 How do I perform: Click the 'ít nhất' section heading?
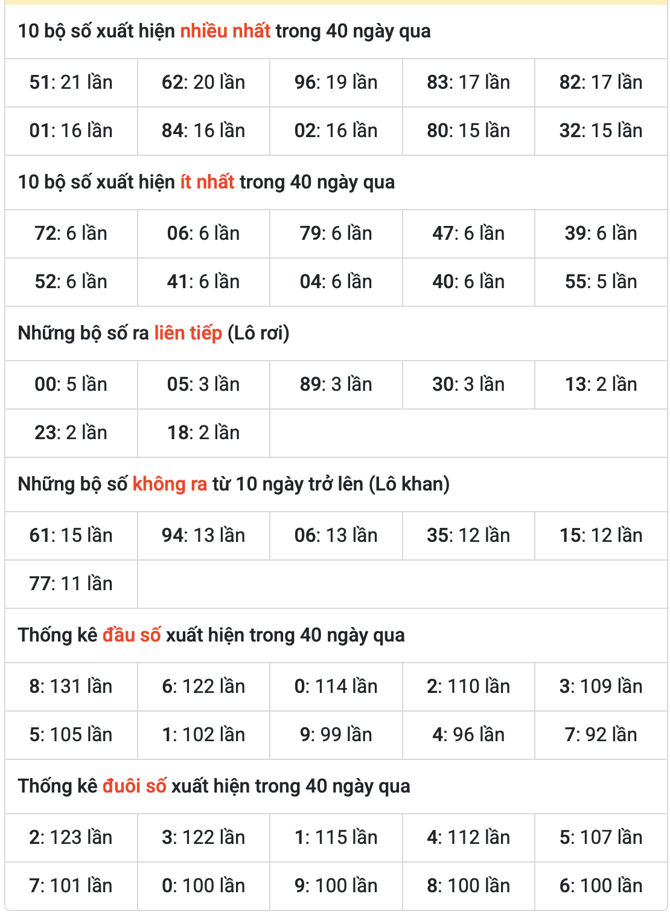pyautogui.click(x=206, y=182)
